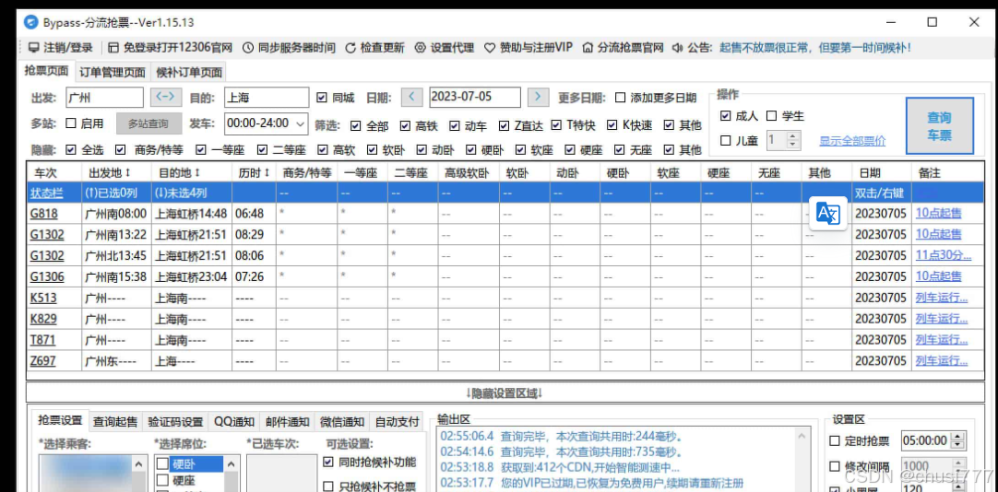This screenshot has height=492, width=998.
Task: Click the 赞助与注册VIP heart icon
Action: click(x=490, y=48)
